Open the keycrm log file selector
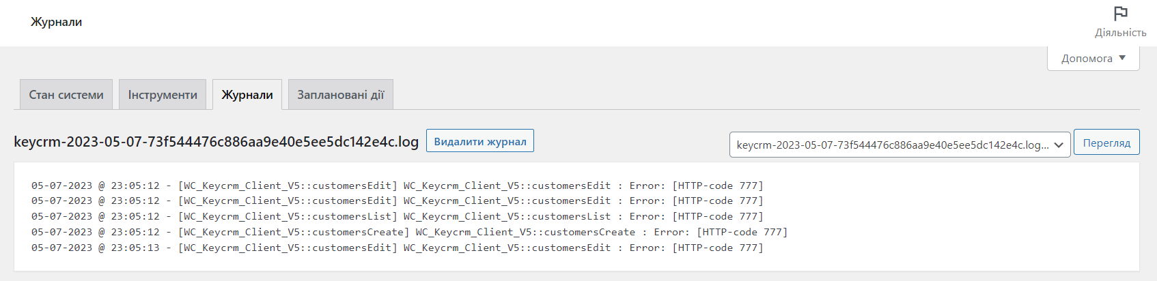The image size is (1157, 281). click(900, 145)
